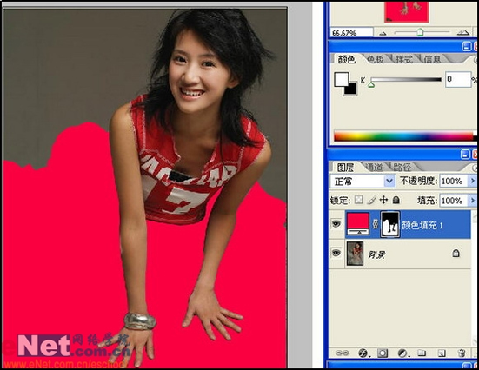Open the 不透明度 opacity slider arrow

click(x=473, y=181)
